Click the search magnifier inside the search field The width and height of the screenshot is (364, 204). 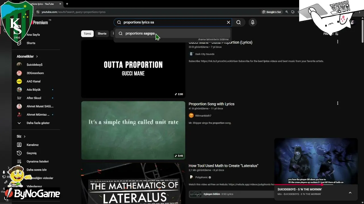click(x=119, y=22)
